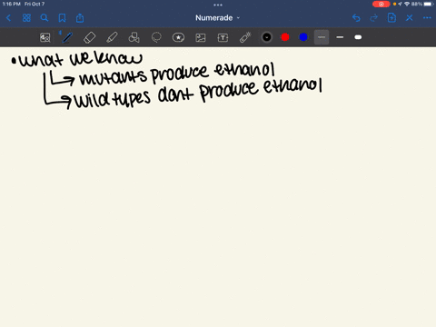The image size is (436, 327).
Task: Open the Elements sticker tool
Action: [178, 37]
